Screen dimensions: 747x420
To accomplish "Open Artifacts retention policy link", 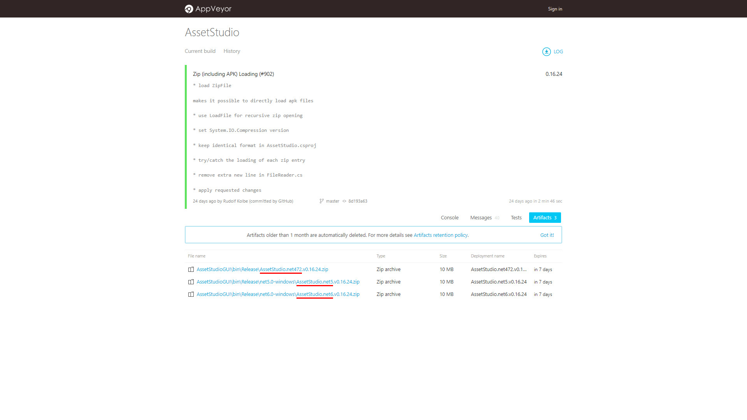I will click(x=440, y=235).
